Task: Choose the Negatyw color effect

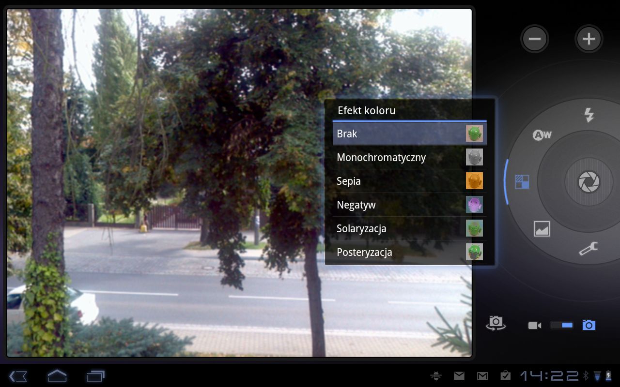Action: pos(409,205)
